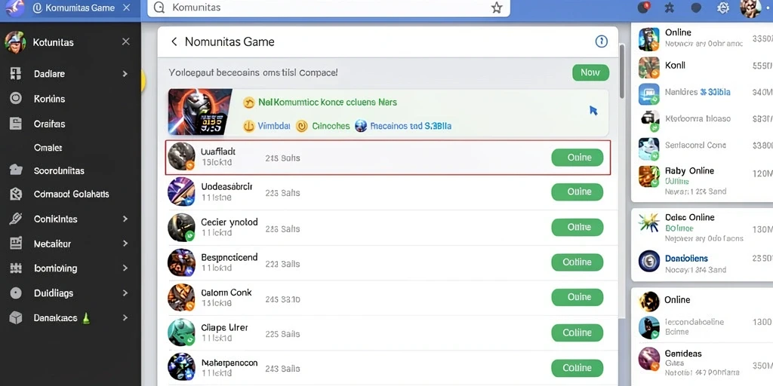
Task: Click the Online button for Nahœrpenocon
Action: tap(577, 368)
